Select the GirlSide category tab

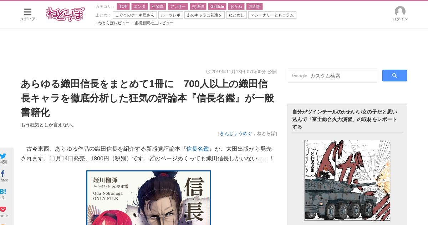click(217, 6)
